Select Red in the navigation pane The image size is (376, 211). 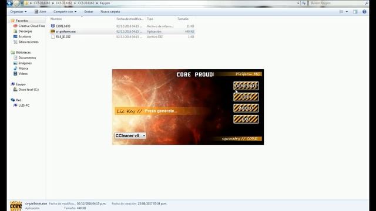pyautogui.click(x=18, y=100)
